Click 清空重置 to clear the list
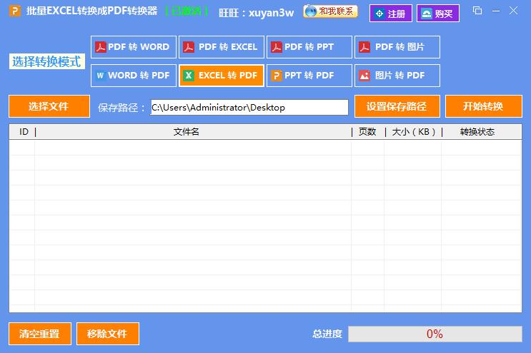 pos(39,333)
